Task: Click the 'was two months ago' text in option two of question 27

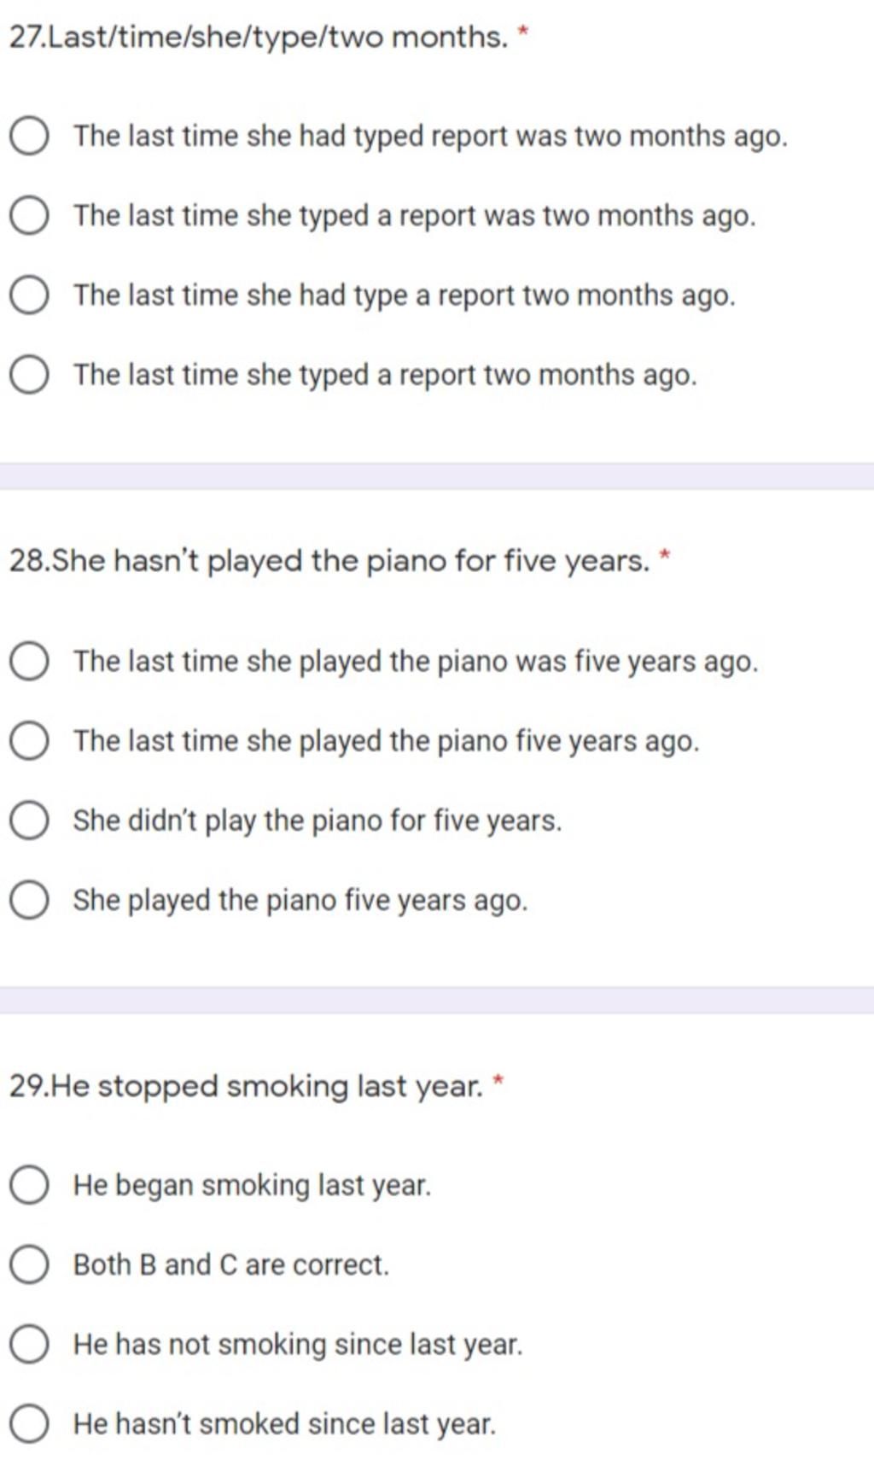Action: [620, 216]
